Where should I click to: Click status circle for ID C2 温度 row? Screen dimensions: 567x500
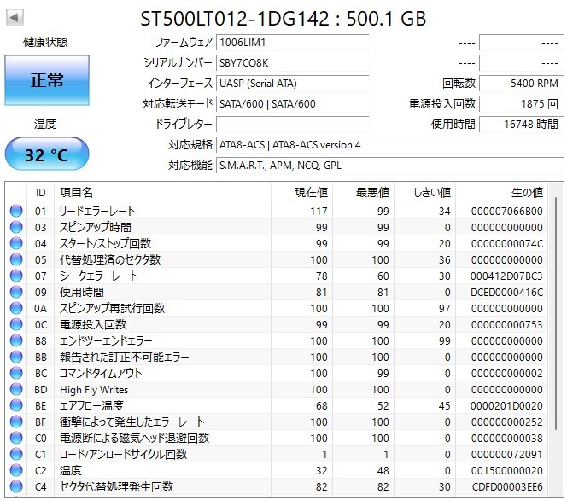point(16,470)
